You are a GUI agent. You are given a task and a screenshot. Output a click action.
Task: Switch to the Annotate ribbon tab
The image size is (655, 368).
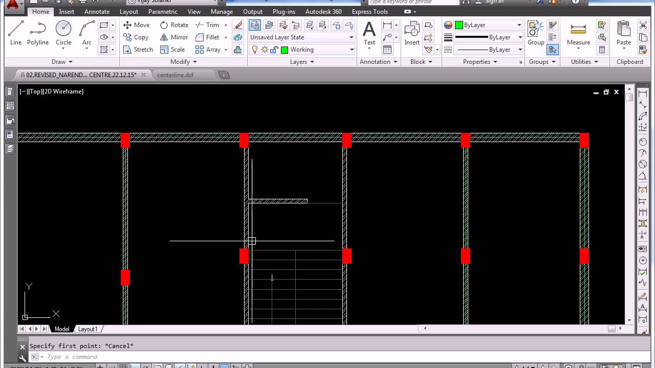coord(97,11)
